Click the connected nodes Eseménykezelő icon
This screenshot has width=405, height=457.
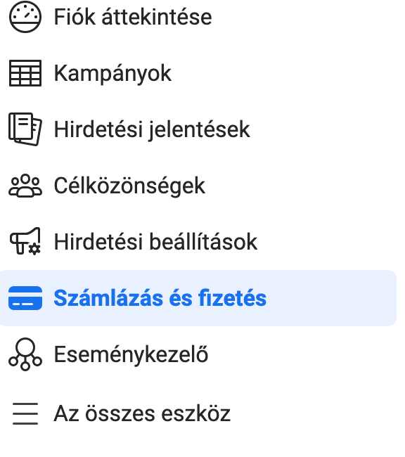pos(25,354)
